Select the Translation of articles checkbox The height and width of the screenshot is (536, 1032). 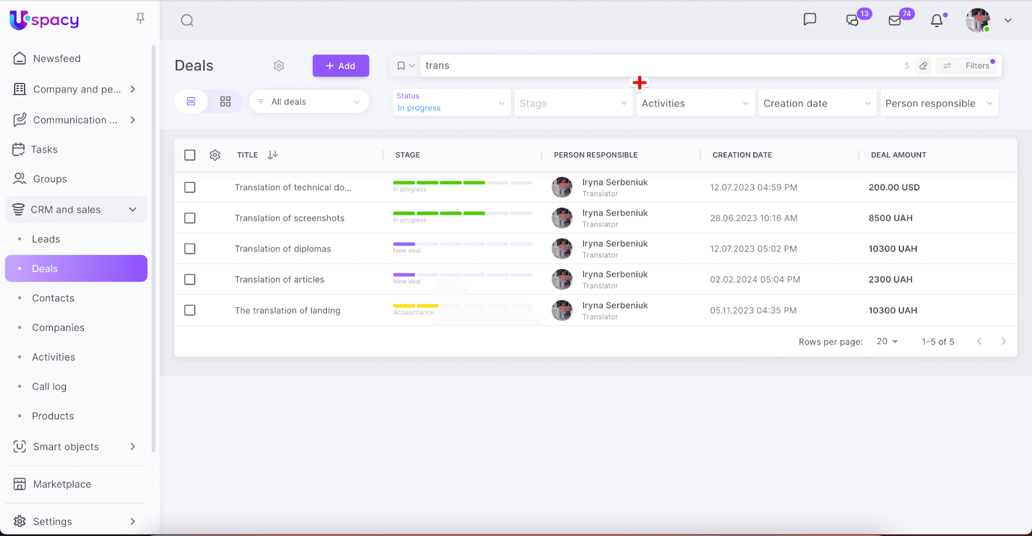[190, 280]
